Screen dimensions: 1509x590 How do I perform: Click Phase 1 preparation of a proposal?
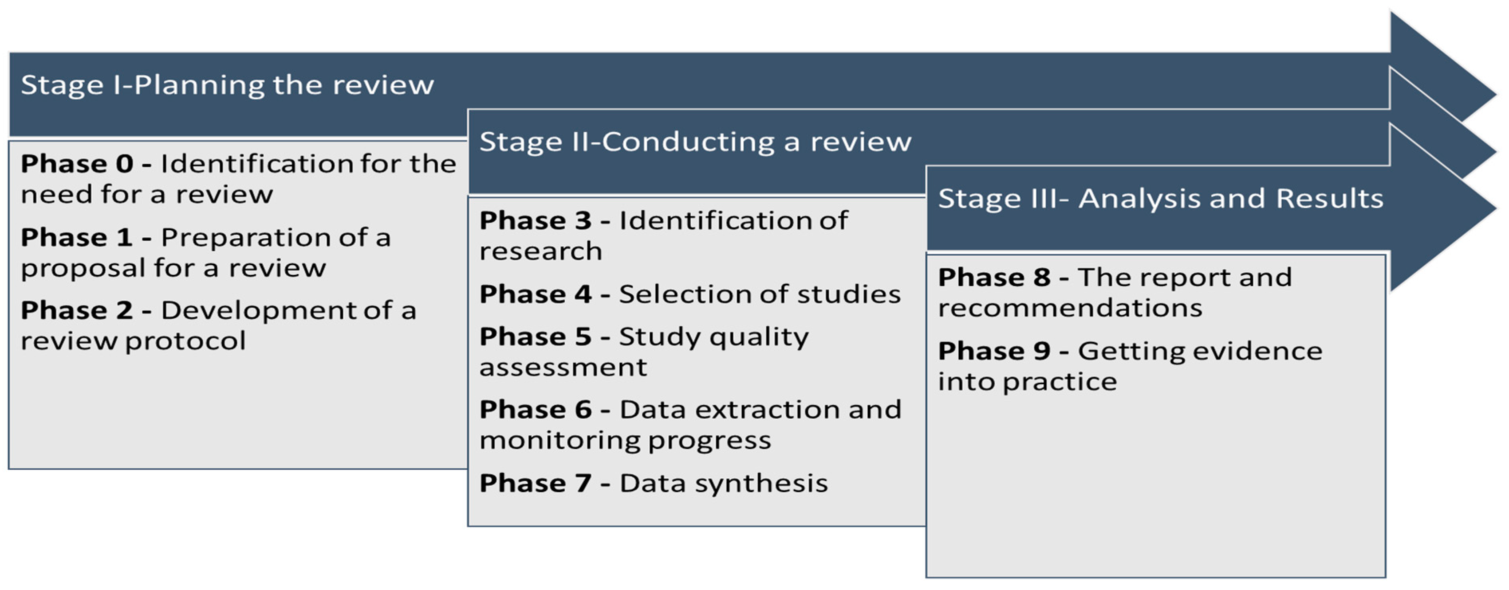pyautogui.click(x=205, y=252)
